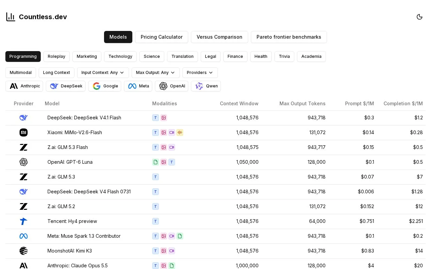This screenshot has width=431, height=269.
Task: Click the Z.ai: GLM 5.2 model name
Action: [61, 206]
